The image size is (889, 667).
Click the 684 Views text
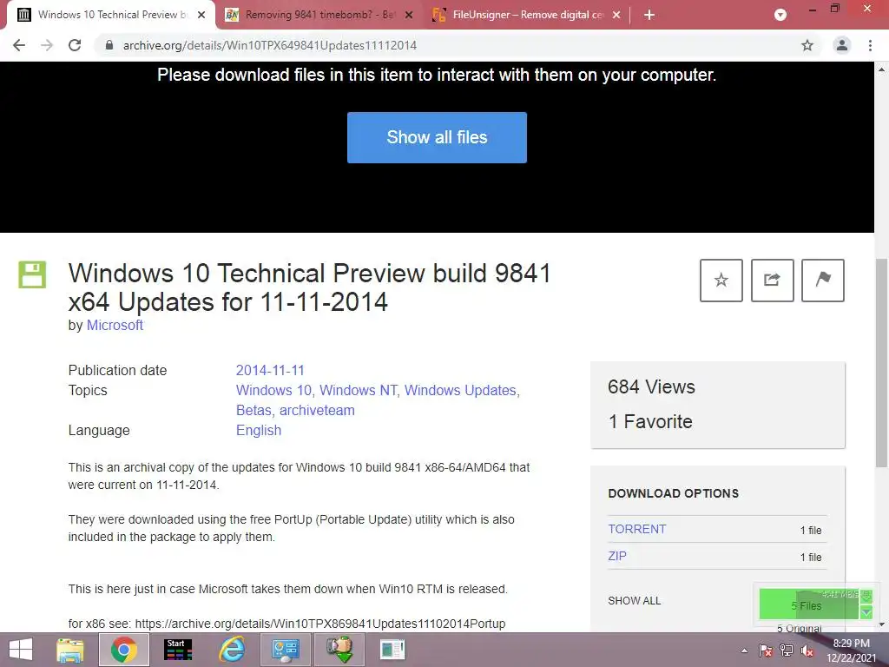point(651,386)
